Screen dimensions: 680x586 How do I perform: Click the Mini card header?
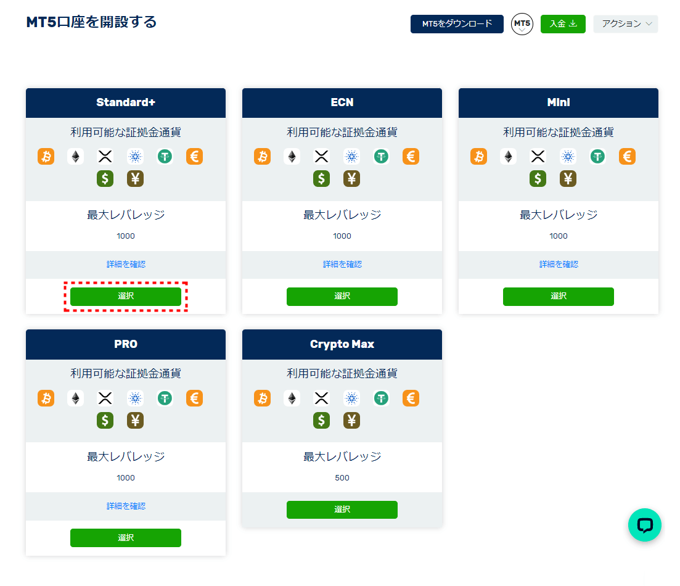pyautogui.click(x=559, y=103)
